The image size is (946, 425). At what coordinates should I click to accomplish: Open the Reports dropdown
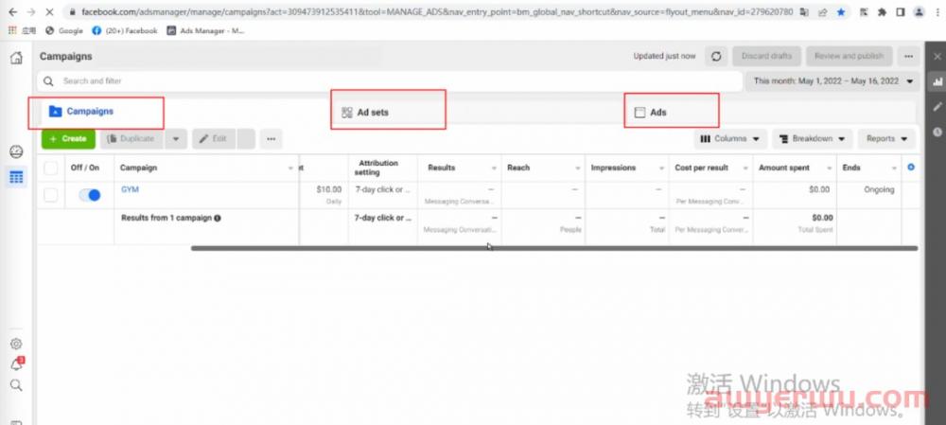(x=887, y=139)
